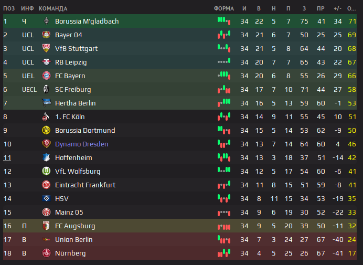Open the Eintracht Frankfurt team page
The image size is (363, 265).
coord(85,185)
